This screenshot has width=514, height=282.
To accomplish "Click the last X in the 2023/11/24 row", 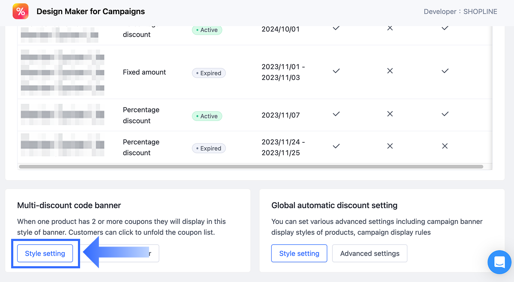I will click(x=445, y=146).
